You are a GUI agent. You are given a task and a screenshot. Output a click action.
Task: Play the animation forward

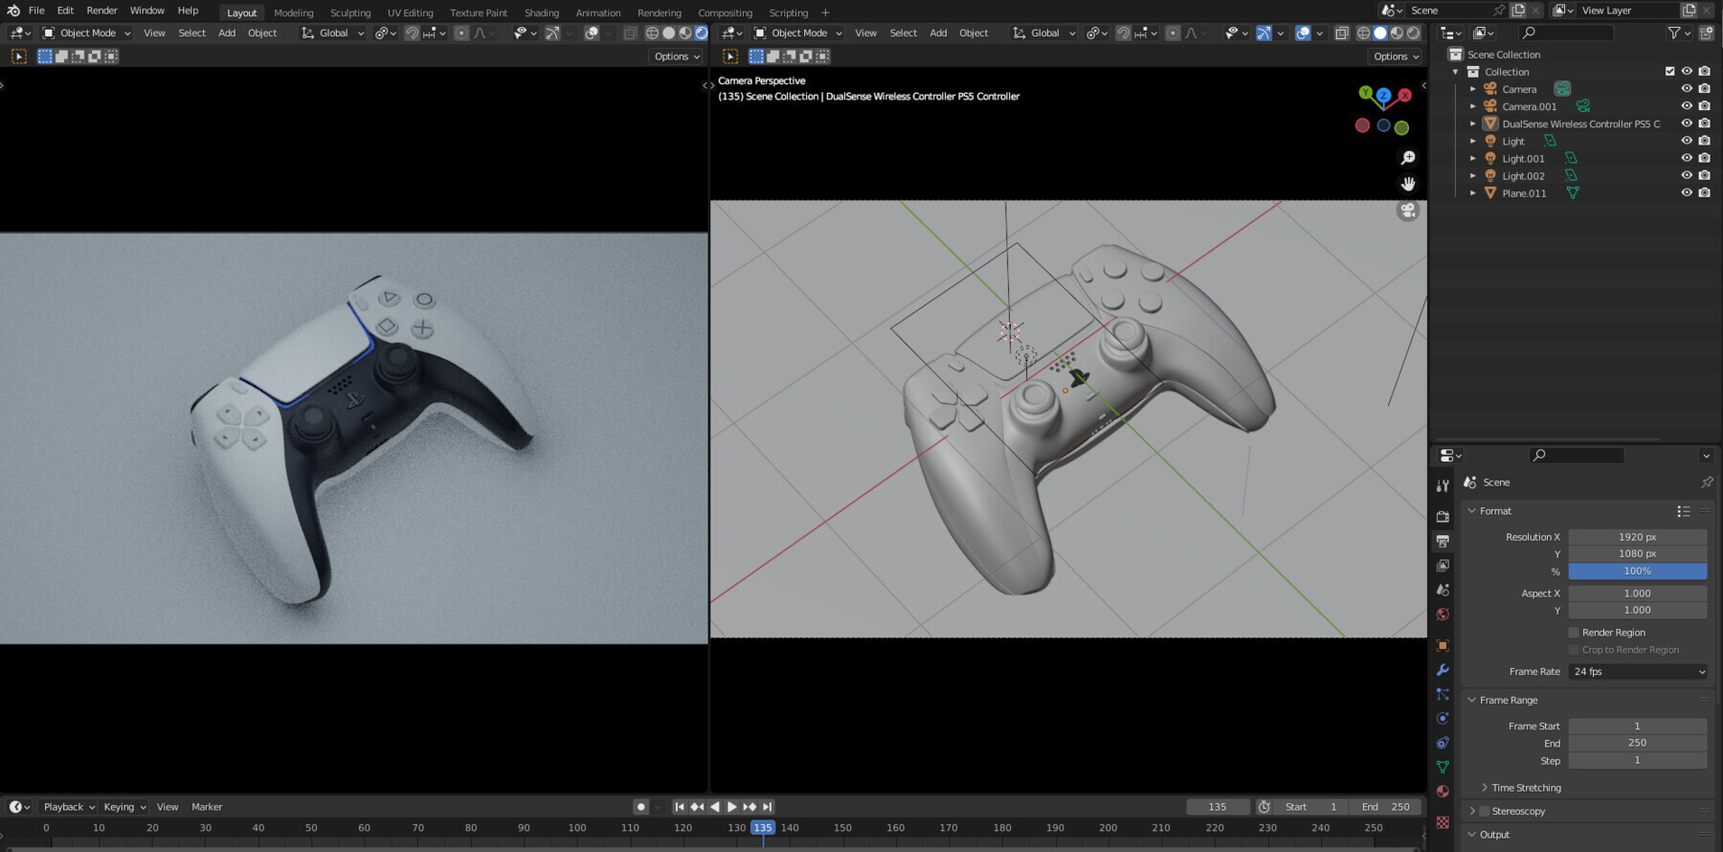tap(732, 807)
